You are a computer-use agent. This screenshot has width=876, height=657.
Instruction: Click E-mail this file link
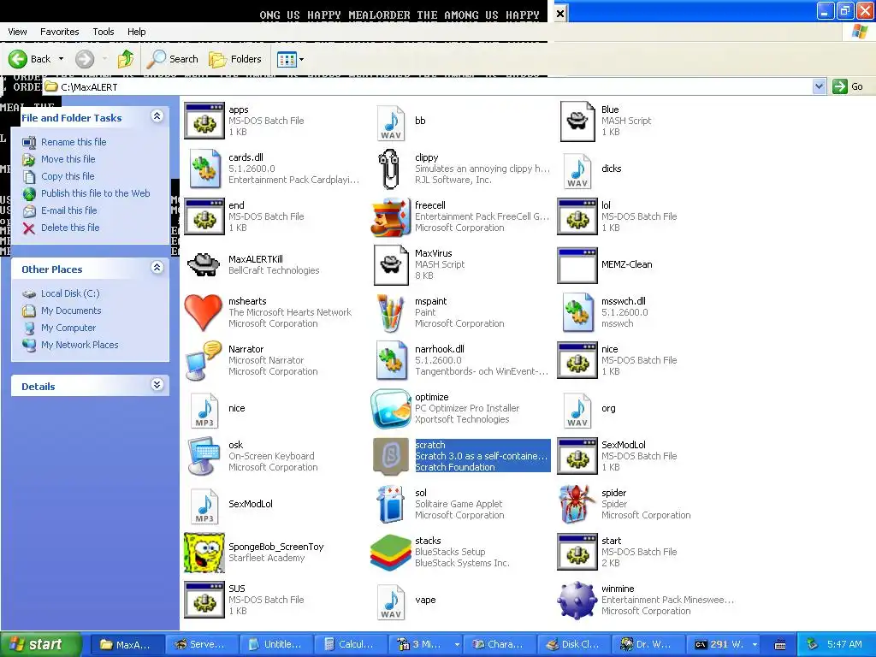tap(68, 210)
